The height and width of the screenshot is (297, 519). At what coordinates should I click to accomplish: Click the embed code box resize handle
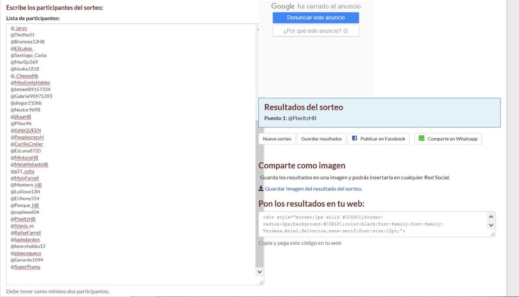point(493,234)
